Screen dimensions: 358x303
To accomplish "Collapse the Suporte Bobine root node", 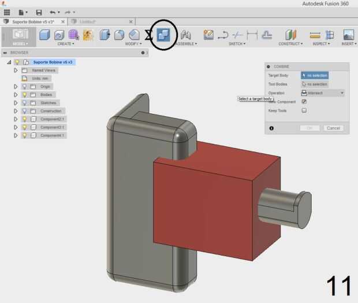I will [9, 62].
